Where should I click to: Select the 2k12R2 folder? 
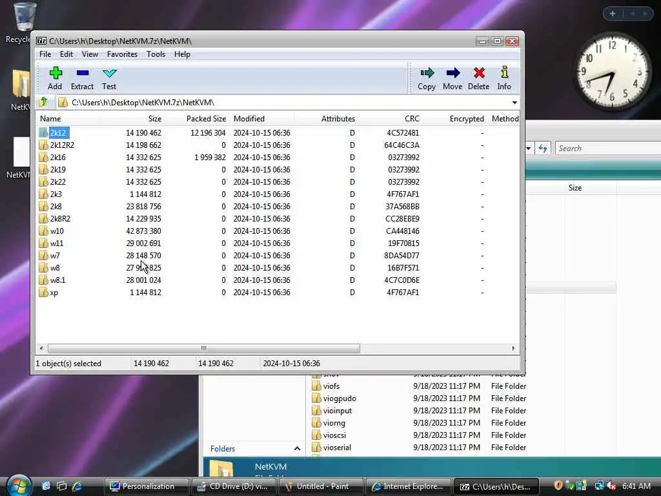coord(62,145)
